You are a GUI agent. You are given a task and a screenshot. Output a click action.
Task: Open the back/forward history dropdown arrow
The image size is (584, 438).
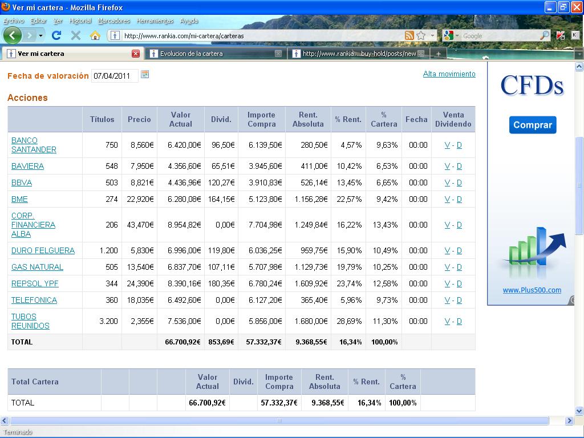tap(41, 36)
